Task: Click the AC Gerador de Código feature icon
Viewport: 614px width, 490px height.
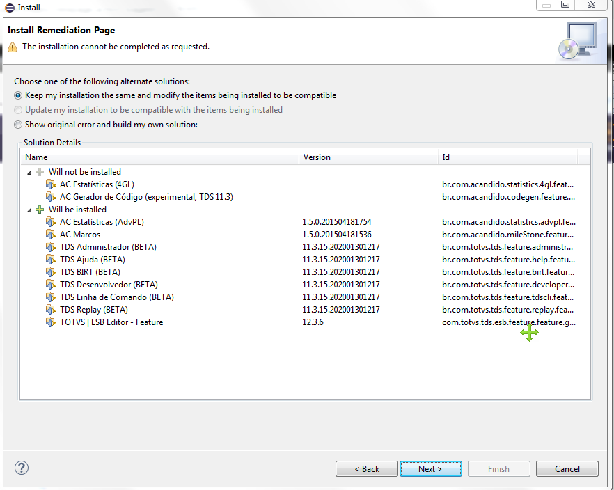Action: (51, 196)
